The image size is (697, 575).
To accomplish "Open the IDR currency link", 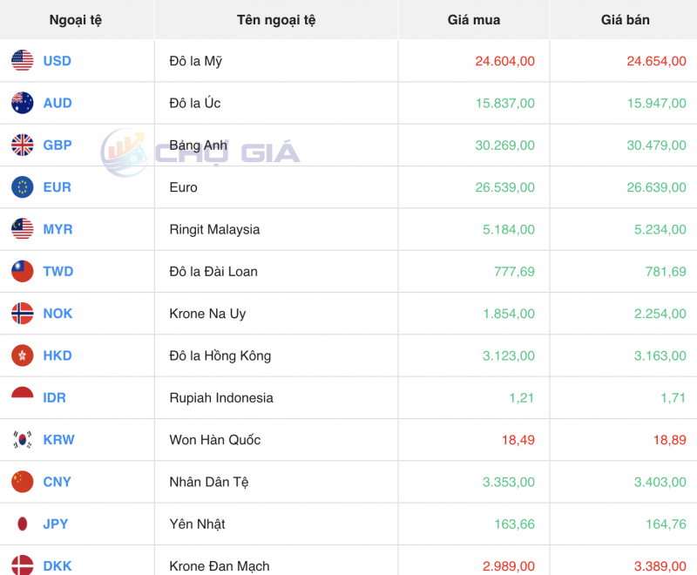I will pyautogui.click(x=55, y=398).
